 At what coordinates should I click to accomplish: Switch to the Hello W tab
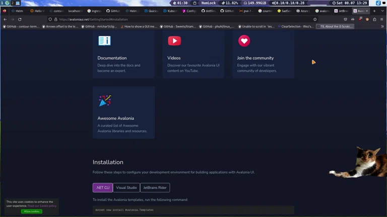pyautogui.click(x=37, y=11)
